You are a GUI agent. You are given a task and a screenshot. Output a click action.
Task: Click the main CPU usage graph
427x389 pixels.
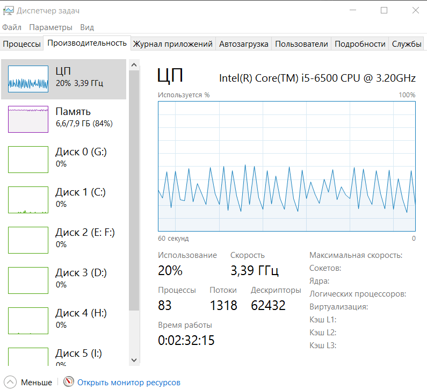tap(287, 166)
